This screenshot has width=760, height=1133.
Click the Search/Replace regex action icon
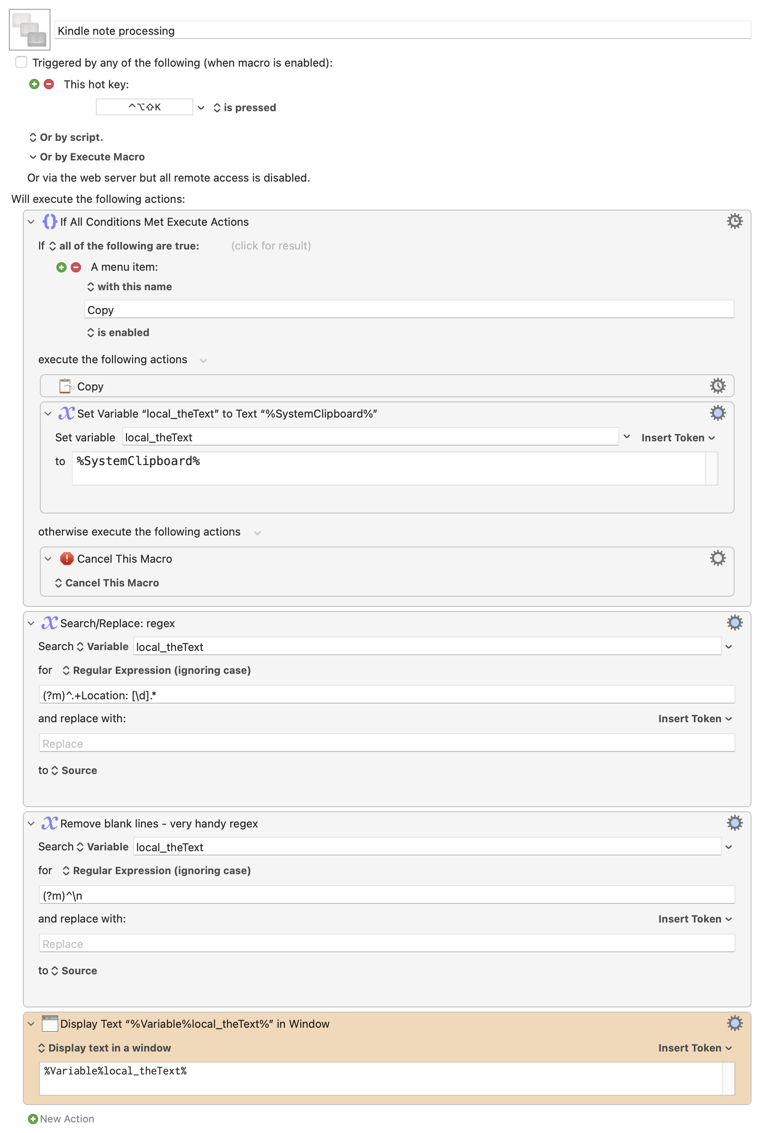tap(50, 623)
